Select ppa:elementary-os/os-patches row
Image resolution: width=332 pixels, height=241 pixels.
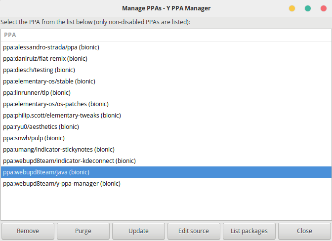(x=166, y=104)
